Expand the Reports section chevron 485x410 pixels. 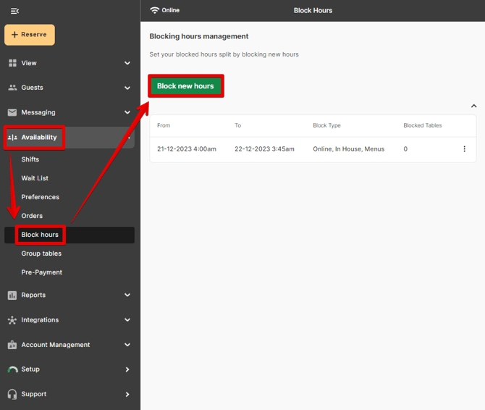point(127,296)
